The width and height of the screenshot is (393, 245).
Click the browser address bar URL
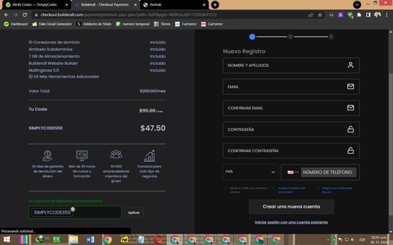128,15
